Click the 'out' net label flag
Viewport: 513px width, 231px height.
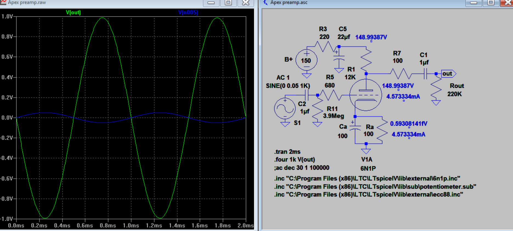(449, 74)
